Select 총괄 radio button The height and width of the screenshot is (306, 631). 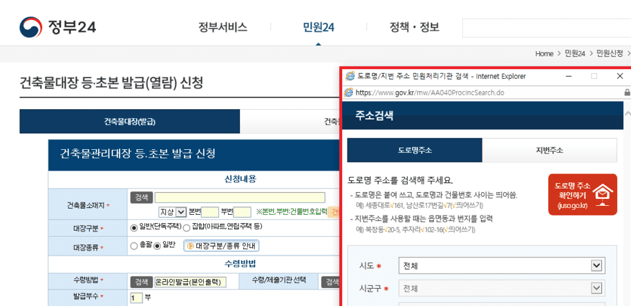[134, 246]
